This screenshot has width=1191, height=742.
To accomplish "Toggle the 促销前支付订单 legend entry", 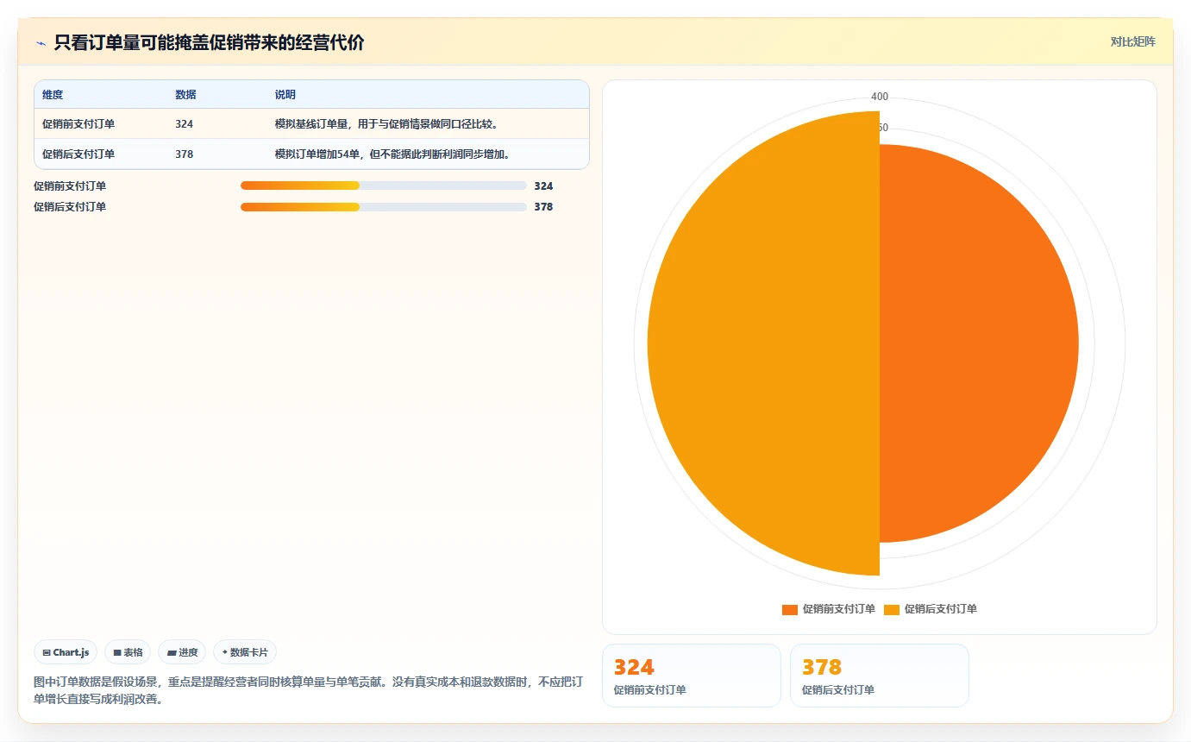I will pyautogui.click(x=829, y=609).
